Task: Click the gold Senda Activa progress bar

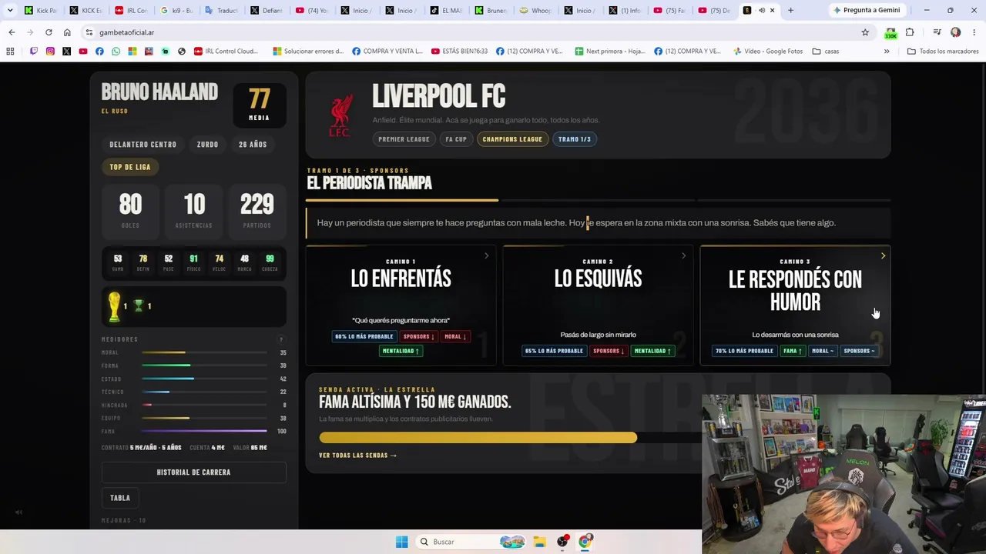Action: point(478,438)
